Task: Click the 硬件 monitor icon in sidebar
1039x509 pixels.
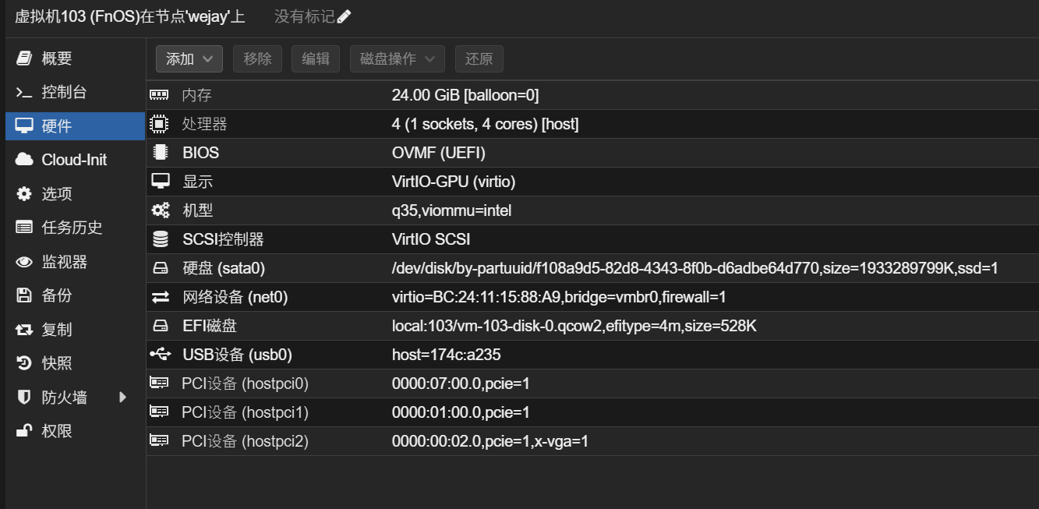Action: coord(24,126)
